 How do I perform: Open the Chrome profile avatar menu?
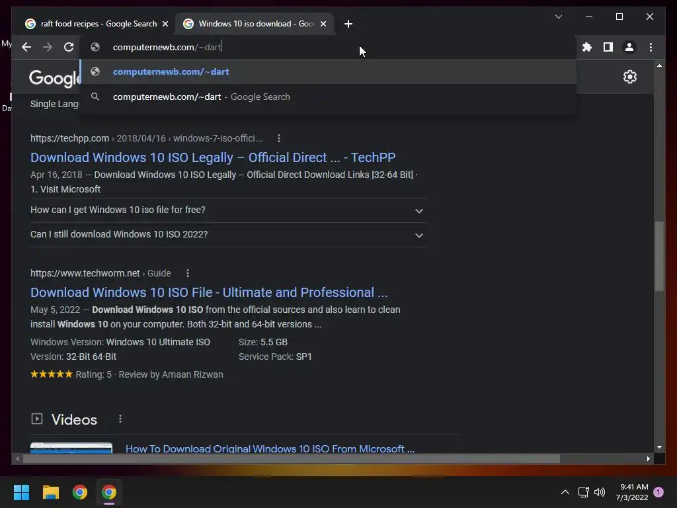click(x=629, y=47)
